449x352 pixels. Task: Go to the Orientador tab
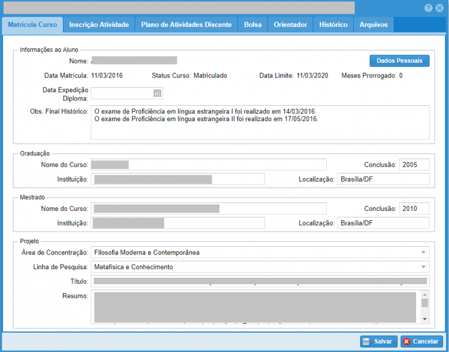[x=290, y=25]
